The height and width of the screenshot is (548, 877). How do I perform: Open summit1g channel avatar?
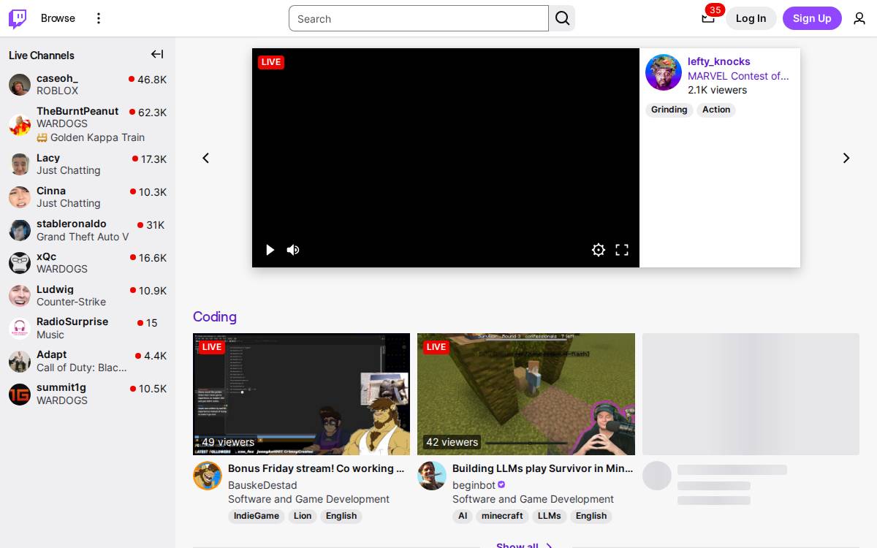tap(20, 395)
